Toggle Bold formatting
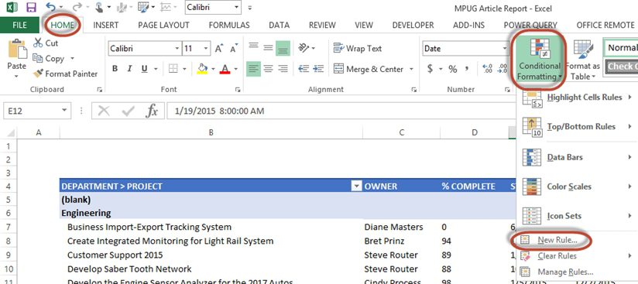638x284 pixels. [115, 69]
